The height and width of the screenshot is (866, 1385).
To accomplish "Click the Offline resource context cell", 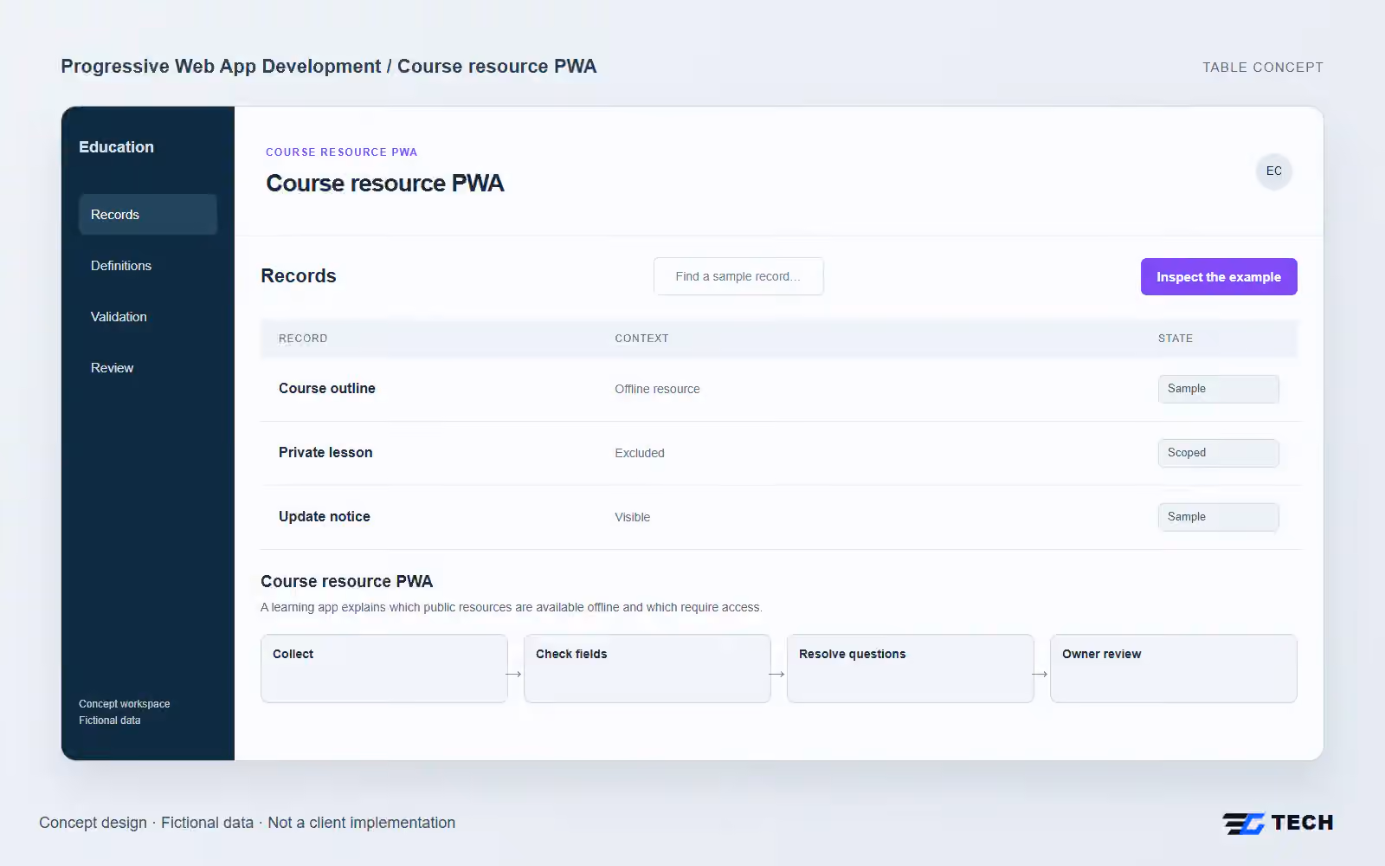I will (x=657, y=389).
